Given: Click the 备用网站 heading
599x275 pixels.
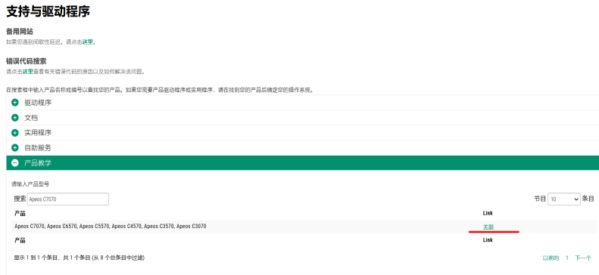Looking at the screenshot, I should tap(20, 32).
